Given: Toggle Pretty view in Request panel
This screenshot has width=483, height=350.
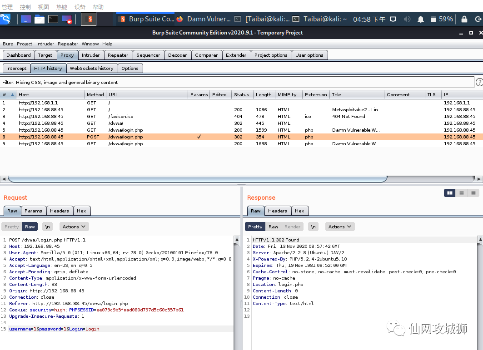Looking at the screenshot, I should (x=12, y=227).
